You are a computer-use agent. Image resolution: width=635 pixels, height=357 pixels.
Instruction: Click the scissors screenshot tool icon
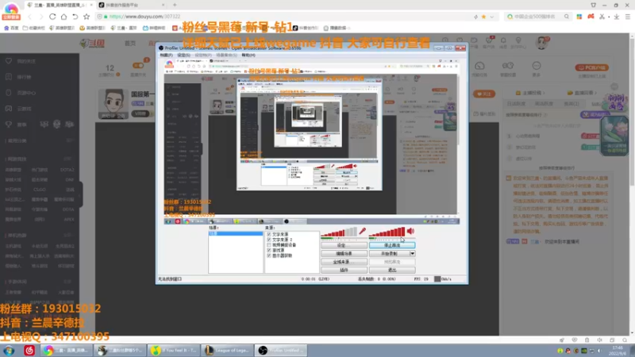(x=602, y=17)
